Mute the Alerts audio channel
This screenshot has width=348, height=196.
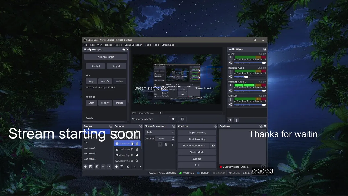tap(231, 63)
